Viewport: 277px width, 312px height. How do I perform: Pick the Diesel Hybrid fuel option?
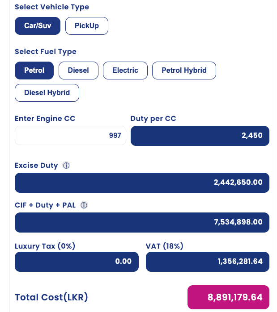47,93
